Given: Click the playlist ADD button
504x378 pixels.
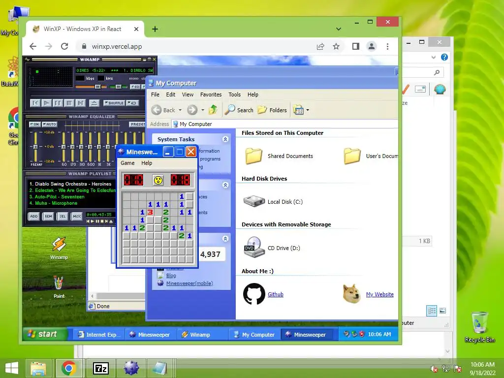Looking at the screenshot, I should point(34,217).
